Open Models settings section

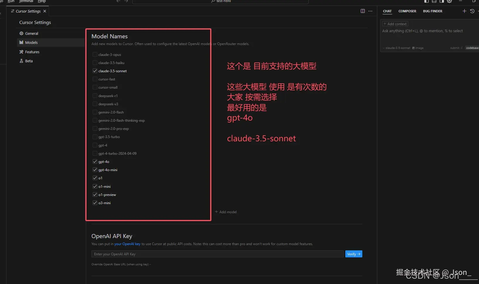coord(50,42)
